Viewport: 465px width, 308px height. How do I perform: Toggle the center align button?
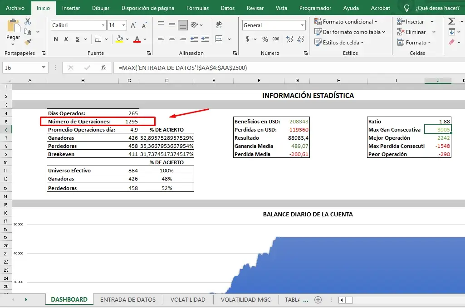coord(171,39)
